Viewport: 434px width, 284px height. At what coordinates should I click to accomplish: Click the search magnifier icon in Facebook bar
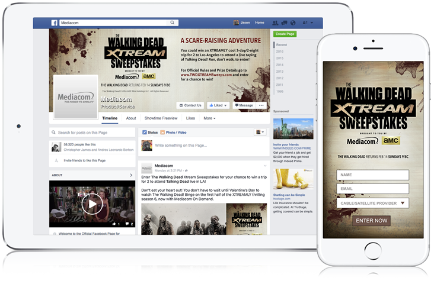173,22
